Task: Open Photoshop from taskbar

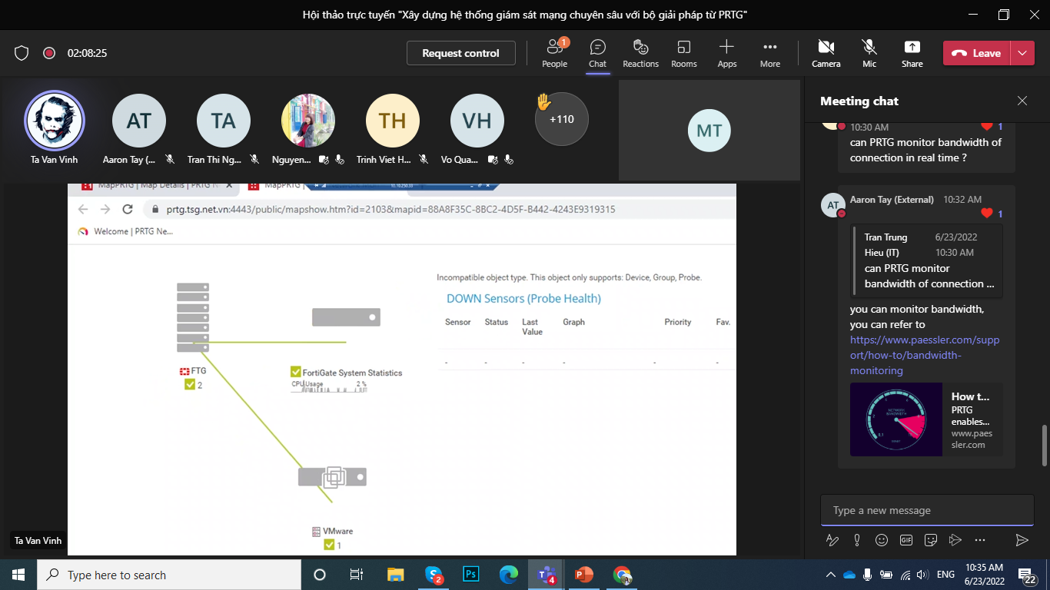Action: [x=470, y=575]
